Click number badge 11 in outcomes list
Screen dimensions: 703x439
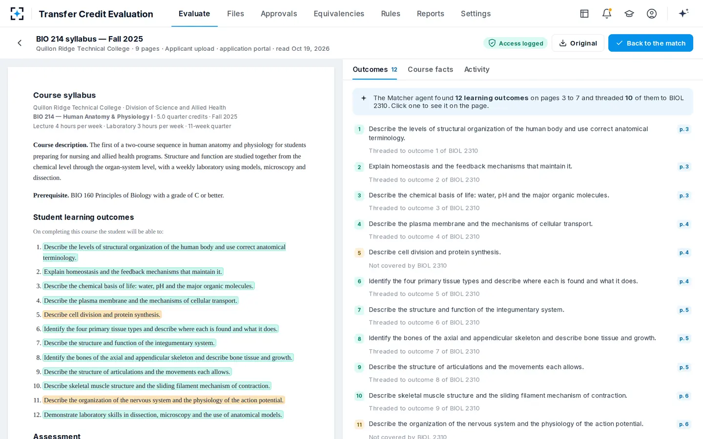[359, 424]
